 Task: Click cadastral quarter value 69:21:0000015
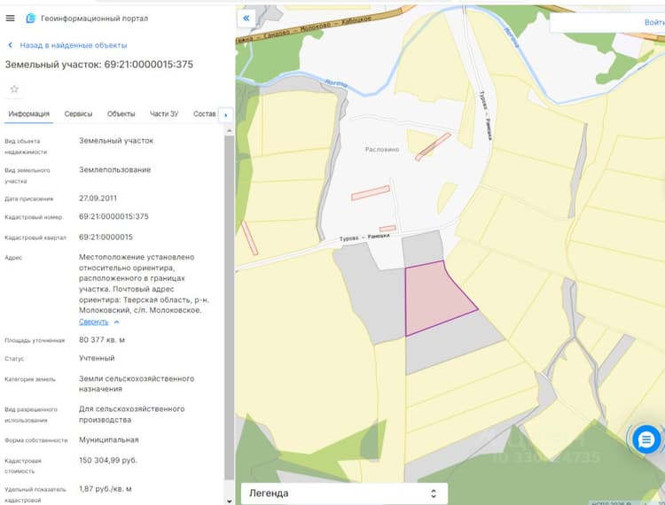pos(106,237)
